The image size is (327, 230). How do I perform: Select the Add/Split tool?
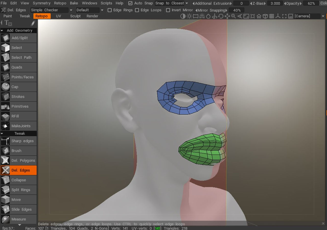click(x=19, y=38)
